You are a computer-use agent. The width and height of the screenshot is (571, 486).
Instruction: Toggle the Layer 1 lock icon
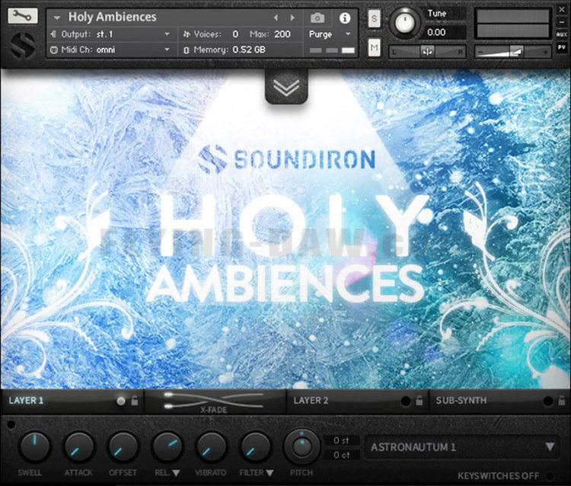[x=135, y=401]
